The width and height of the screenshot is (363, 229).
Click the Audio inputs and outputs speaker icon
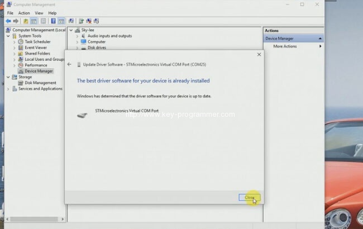click(83, 36)
